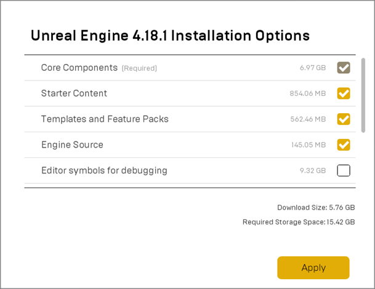Image resolution: width=375 pixels, height=289 pixels.
Task: Select the Core Components row label
Action: coord(79,68)
